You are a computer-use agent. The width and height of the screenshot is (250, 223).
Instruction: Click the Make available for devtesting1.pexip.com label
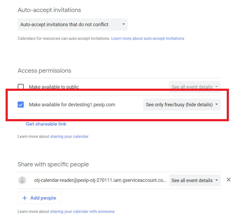click(x=72, y=105)
